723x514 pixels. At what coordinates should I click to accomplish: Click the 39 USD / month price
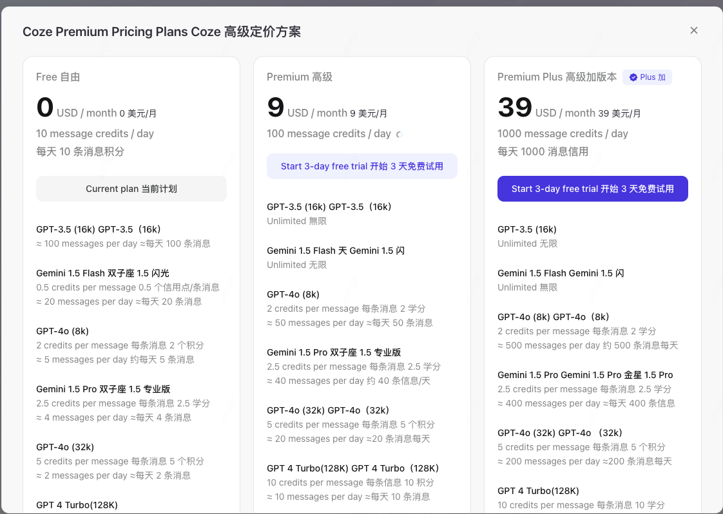tap(569, 108)
